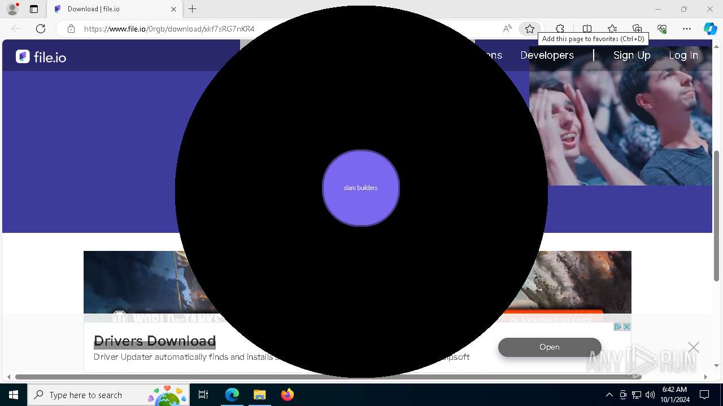Image resolution: width=723 pixels, height=406 pixels.
Task: Toggle Split screen view icon
Action: (587, 29)
